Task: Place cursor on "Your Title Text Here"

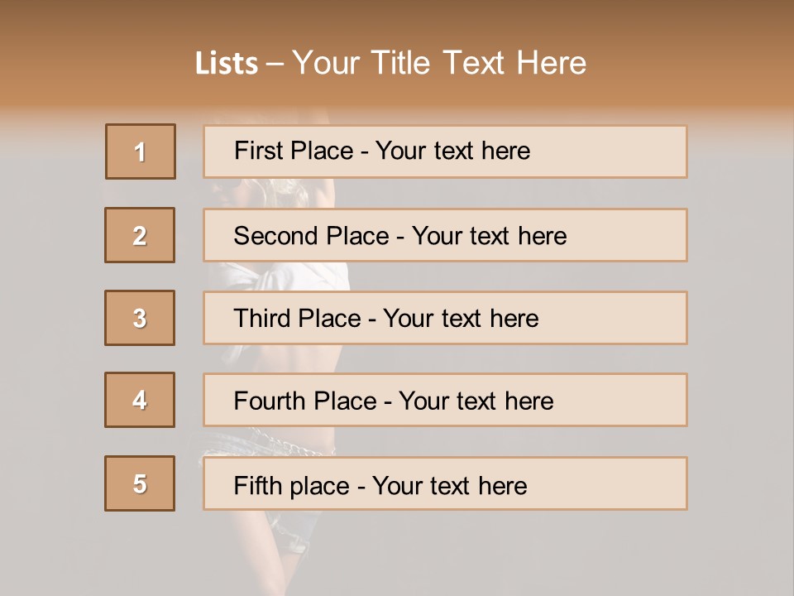Action: click(x=439, y=64)
